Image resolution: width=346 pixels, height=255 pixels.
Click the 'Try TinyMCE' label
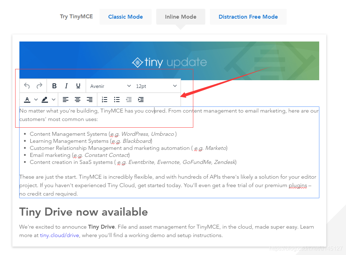pos(76,17)
